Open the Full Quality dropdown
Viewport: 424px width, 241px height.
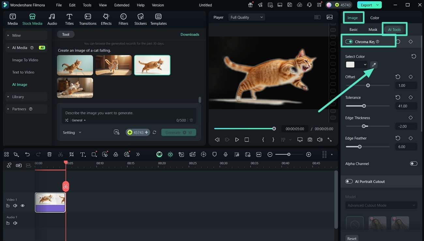(246, 17)
